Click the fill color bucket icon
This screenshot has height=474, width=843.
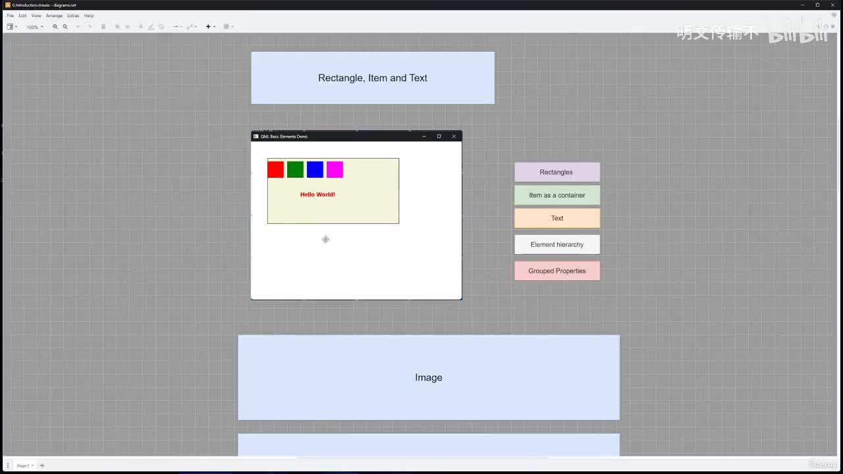141,27
